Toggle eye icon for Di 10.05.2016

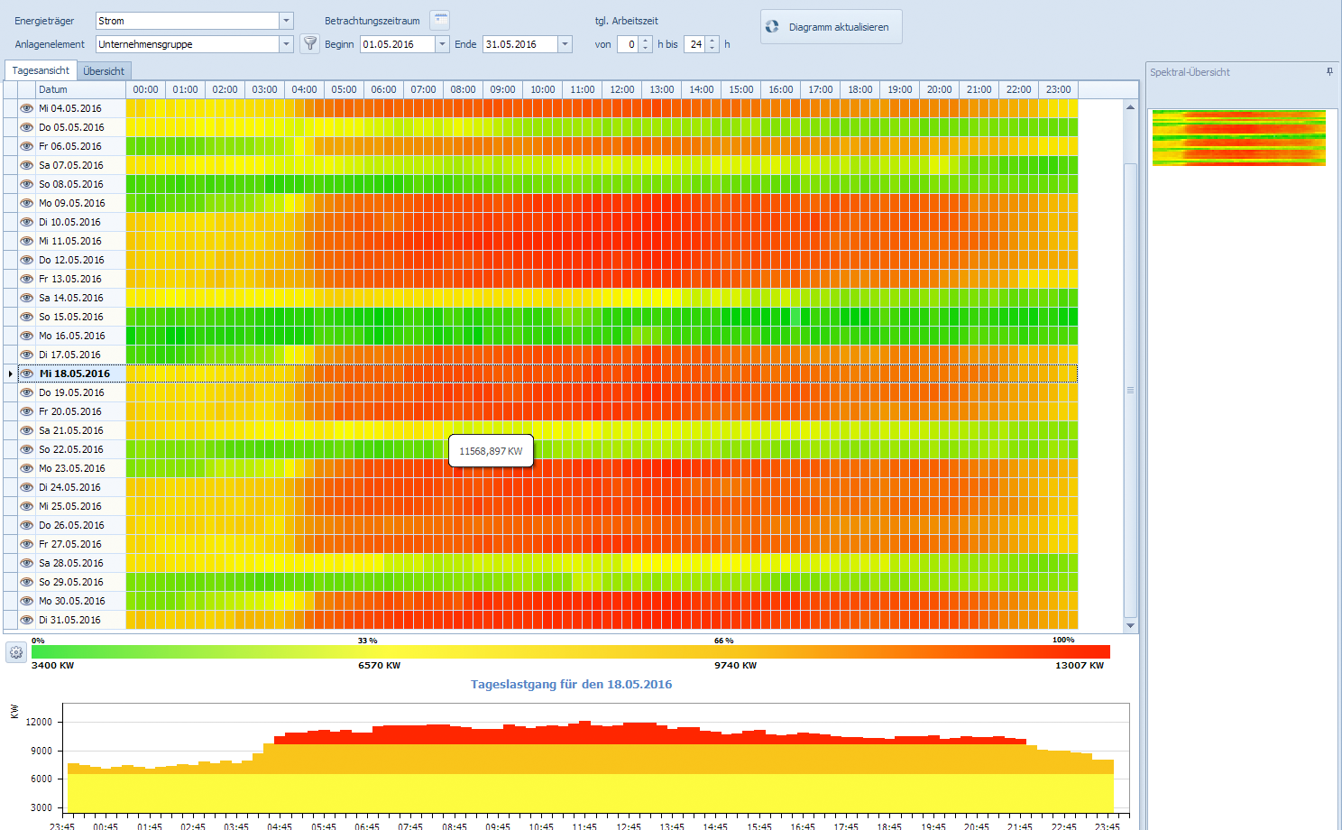tap(27, 222)
